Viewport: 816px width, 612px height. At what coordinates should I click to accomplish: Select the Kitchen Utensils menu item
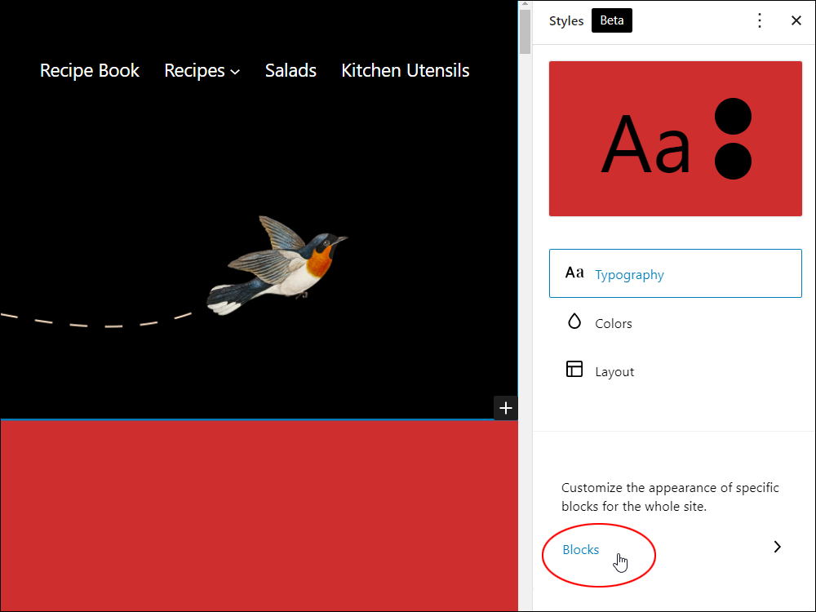tap(406, 70)
